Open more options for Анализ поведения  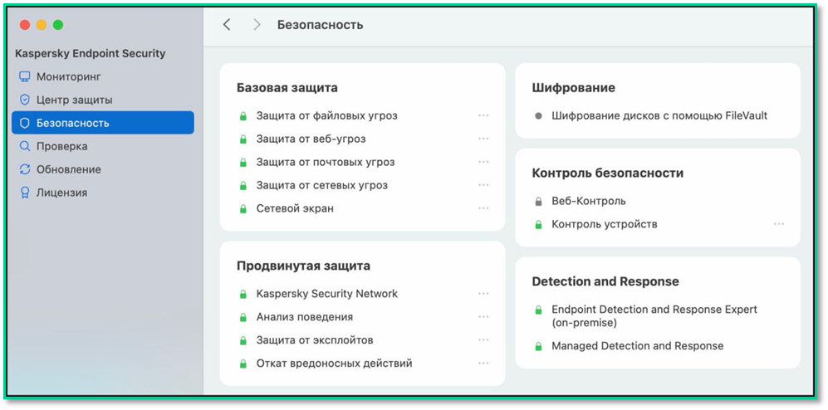(483, 316)
